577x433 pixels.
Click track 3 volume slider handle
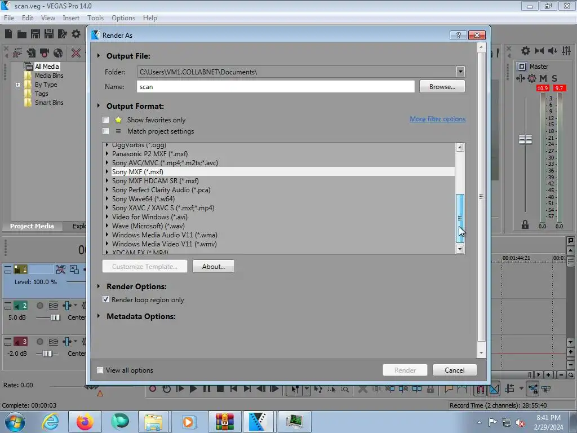coord(47,354)
